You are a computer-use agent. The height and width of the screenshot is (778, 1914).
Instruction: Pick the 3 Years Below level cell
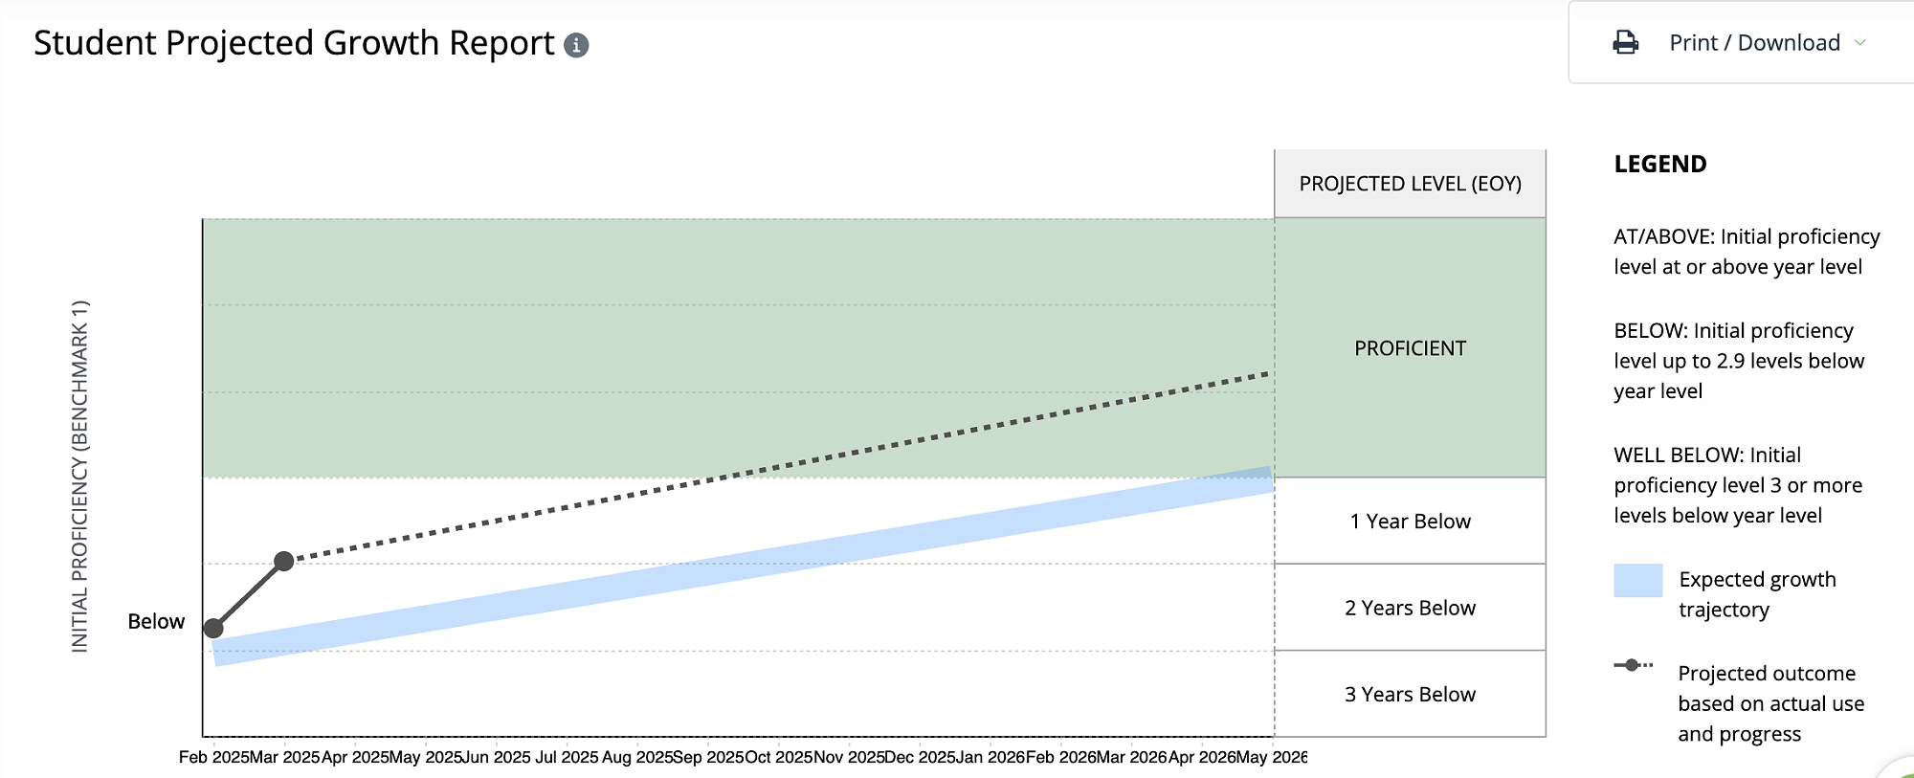pyautogui.click(x=1410, y=695)
